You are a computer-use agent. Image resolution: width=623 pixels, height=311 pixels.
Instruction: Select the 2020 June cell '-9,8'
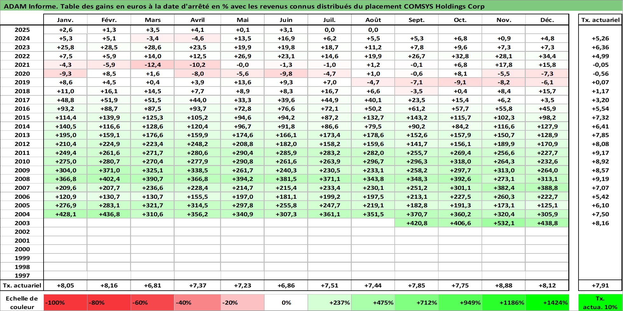[286, 73]
